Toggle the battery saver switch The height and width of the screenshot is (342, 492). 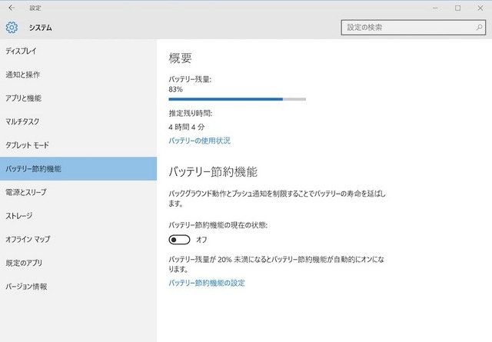179,240
